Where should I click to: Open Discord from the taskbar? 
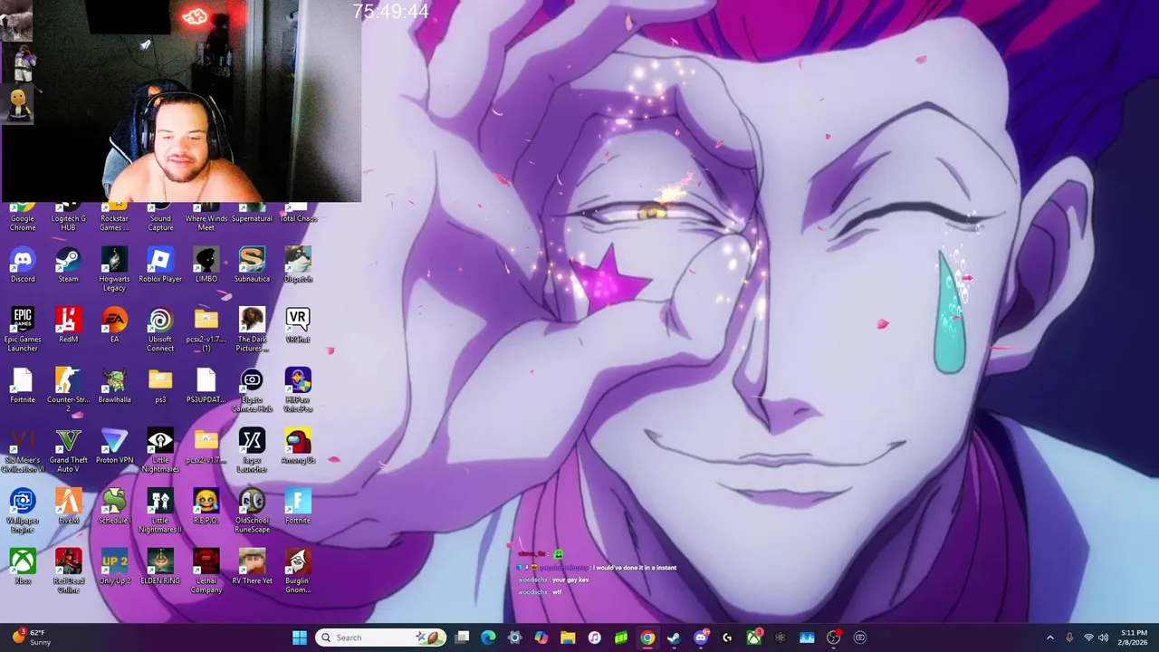700,638
